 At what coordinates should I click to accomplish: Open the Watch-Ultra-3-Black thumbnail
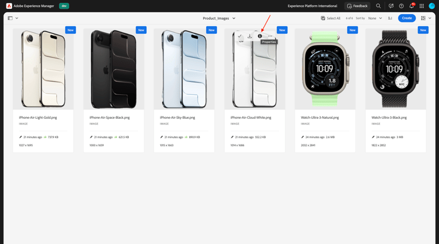click(396, 69)
